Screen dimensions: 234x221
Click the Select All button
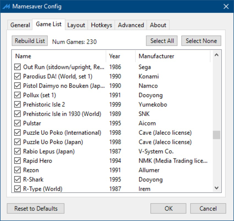[x=162, y=41]
